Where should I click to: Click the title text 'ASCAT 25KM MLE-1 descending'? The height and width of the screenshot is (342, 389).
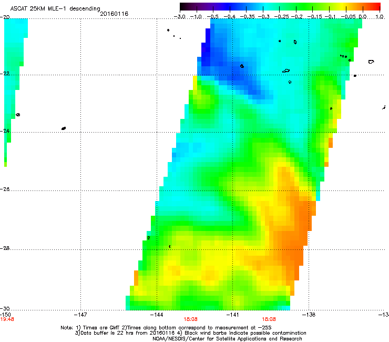[x=55, y=9]
